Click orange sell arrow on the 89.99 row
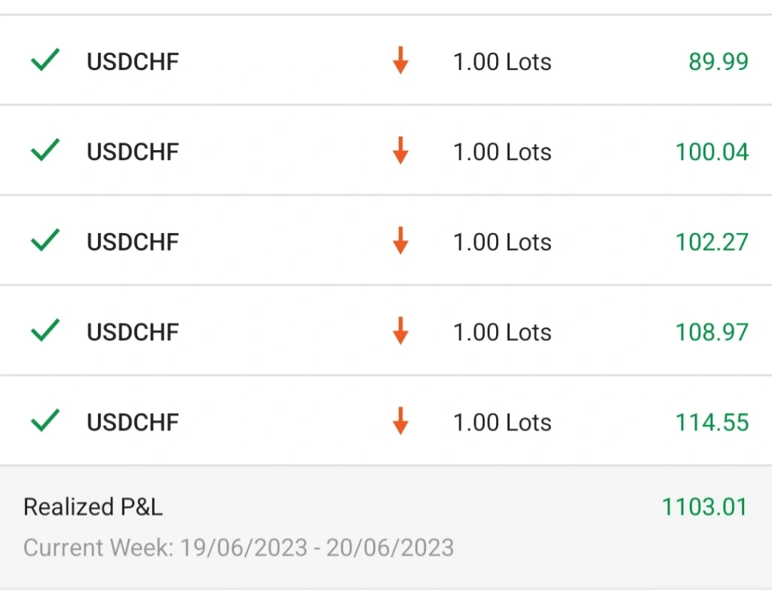This screenshot has height=590, width=772. pos(401,60)
